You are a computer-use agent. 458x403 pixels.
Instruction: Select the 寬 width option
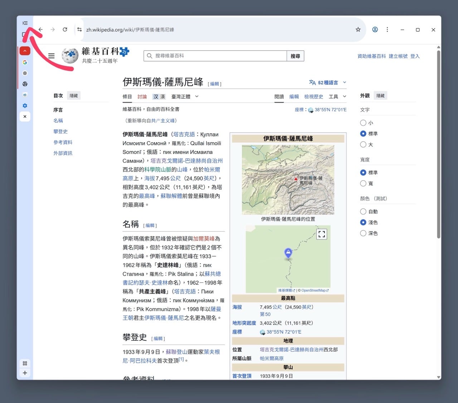point(363,183)
